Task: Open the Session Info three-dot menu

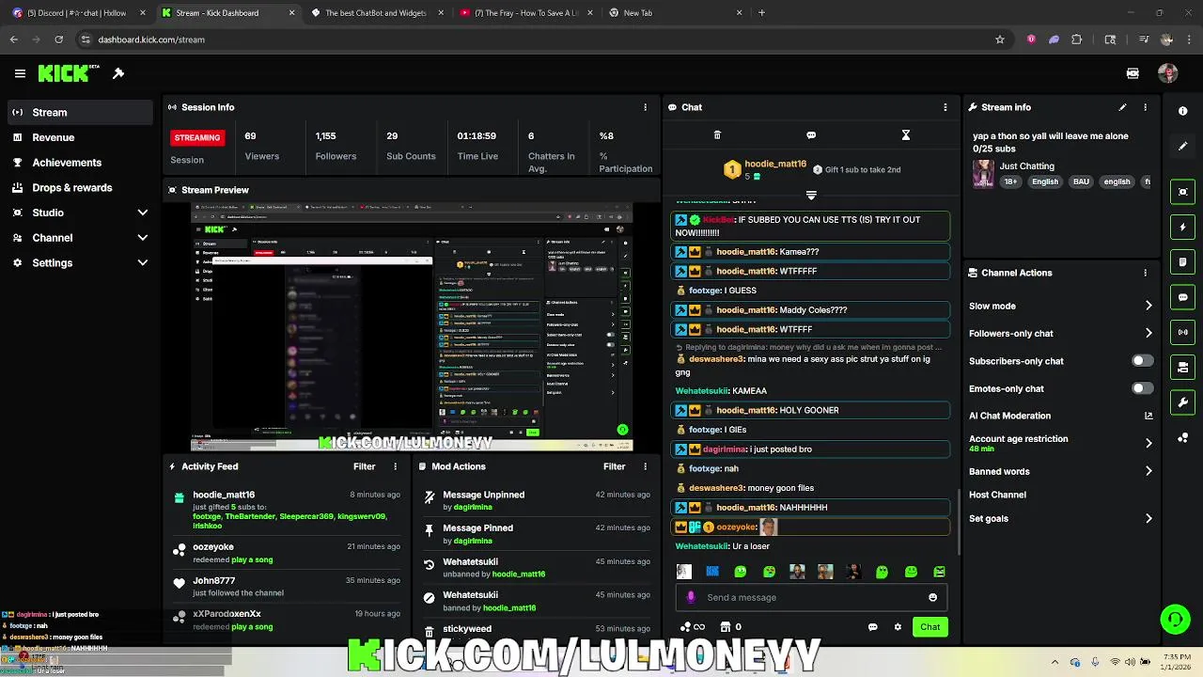Action: coord(645,107)
